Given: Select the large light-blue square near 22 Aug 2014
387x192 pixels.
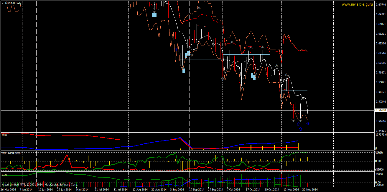Looking at the screenshot, I should tap(154, 15).
